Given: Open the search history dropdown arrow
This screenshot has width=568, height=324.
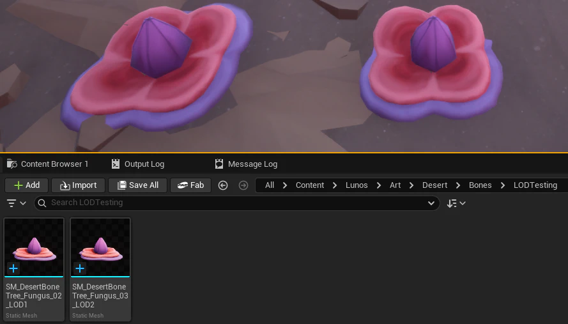Looking at the screenshot, I should click(431, 203).
